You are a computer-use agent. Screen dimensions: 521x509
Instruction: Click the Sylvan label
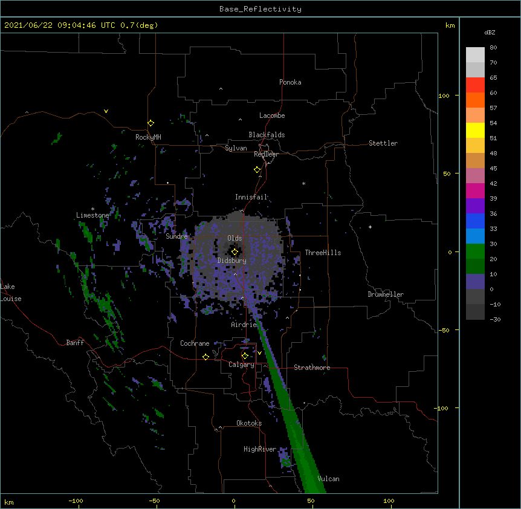click(x=236, y=148)
